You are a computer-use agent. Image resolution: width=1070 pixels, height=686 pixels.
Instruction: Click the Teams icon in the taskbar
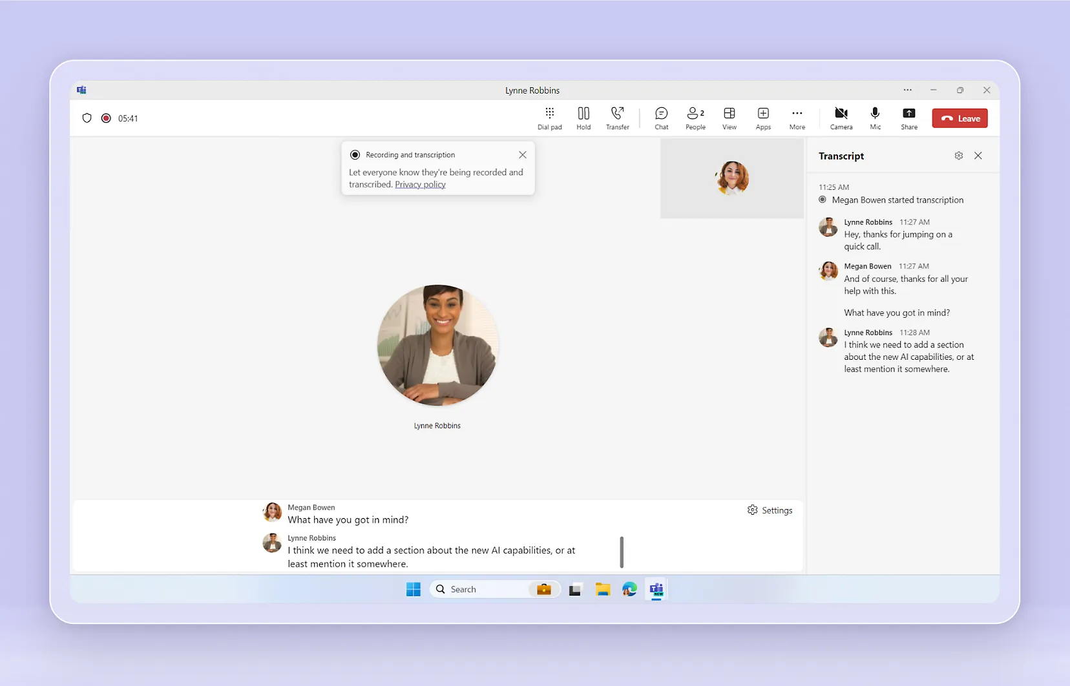pos(656,589)
